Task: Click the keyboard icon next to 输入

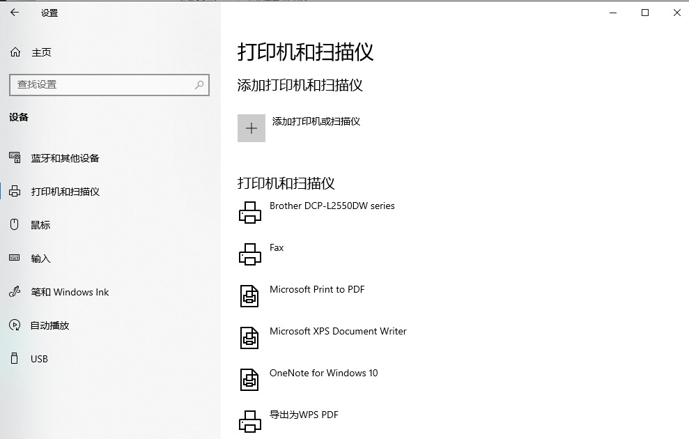Action: [15, 258]
